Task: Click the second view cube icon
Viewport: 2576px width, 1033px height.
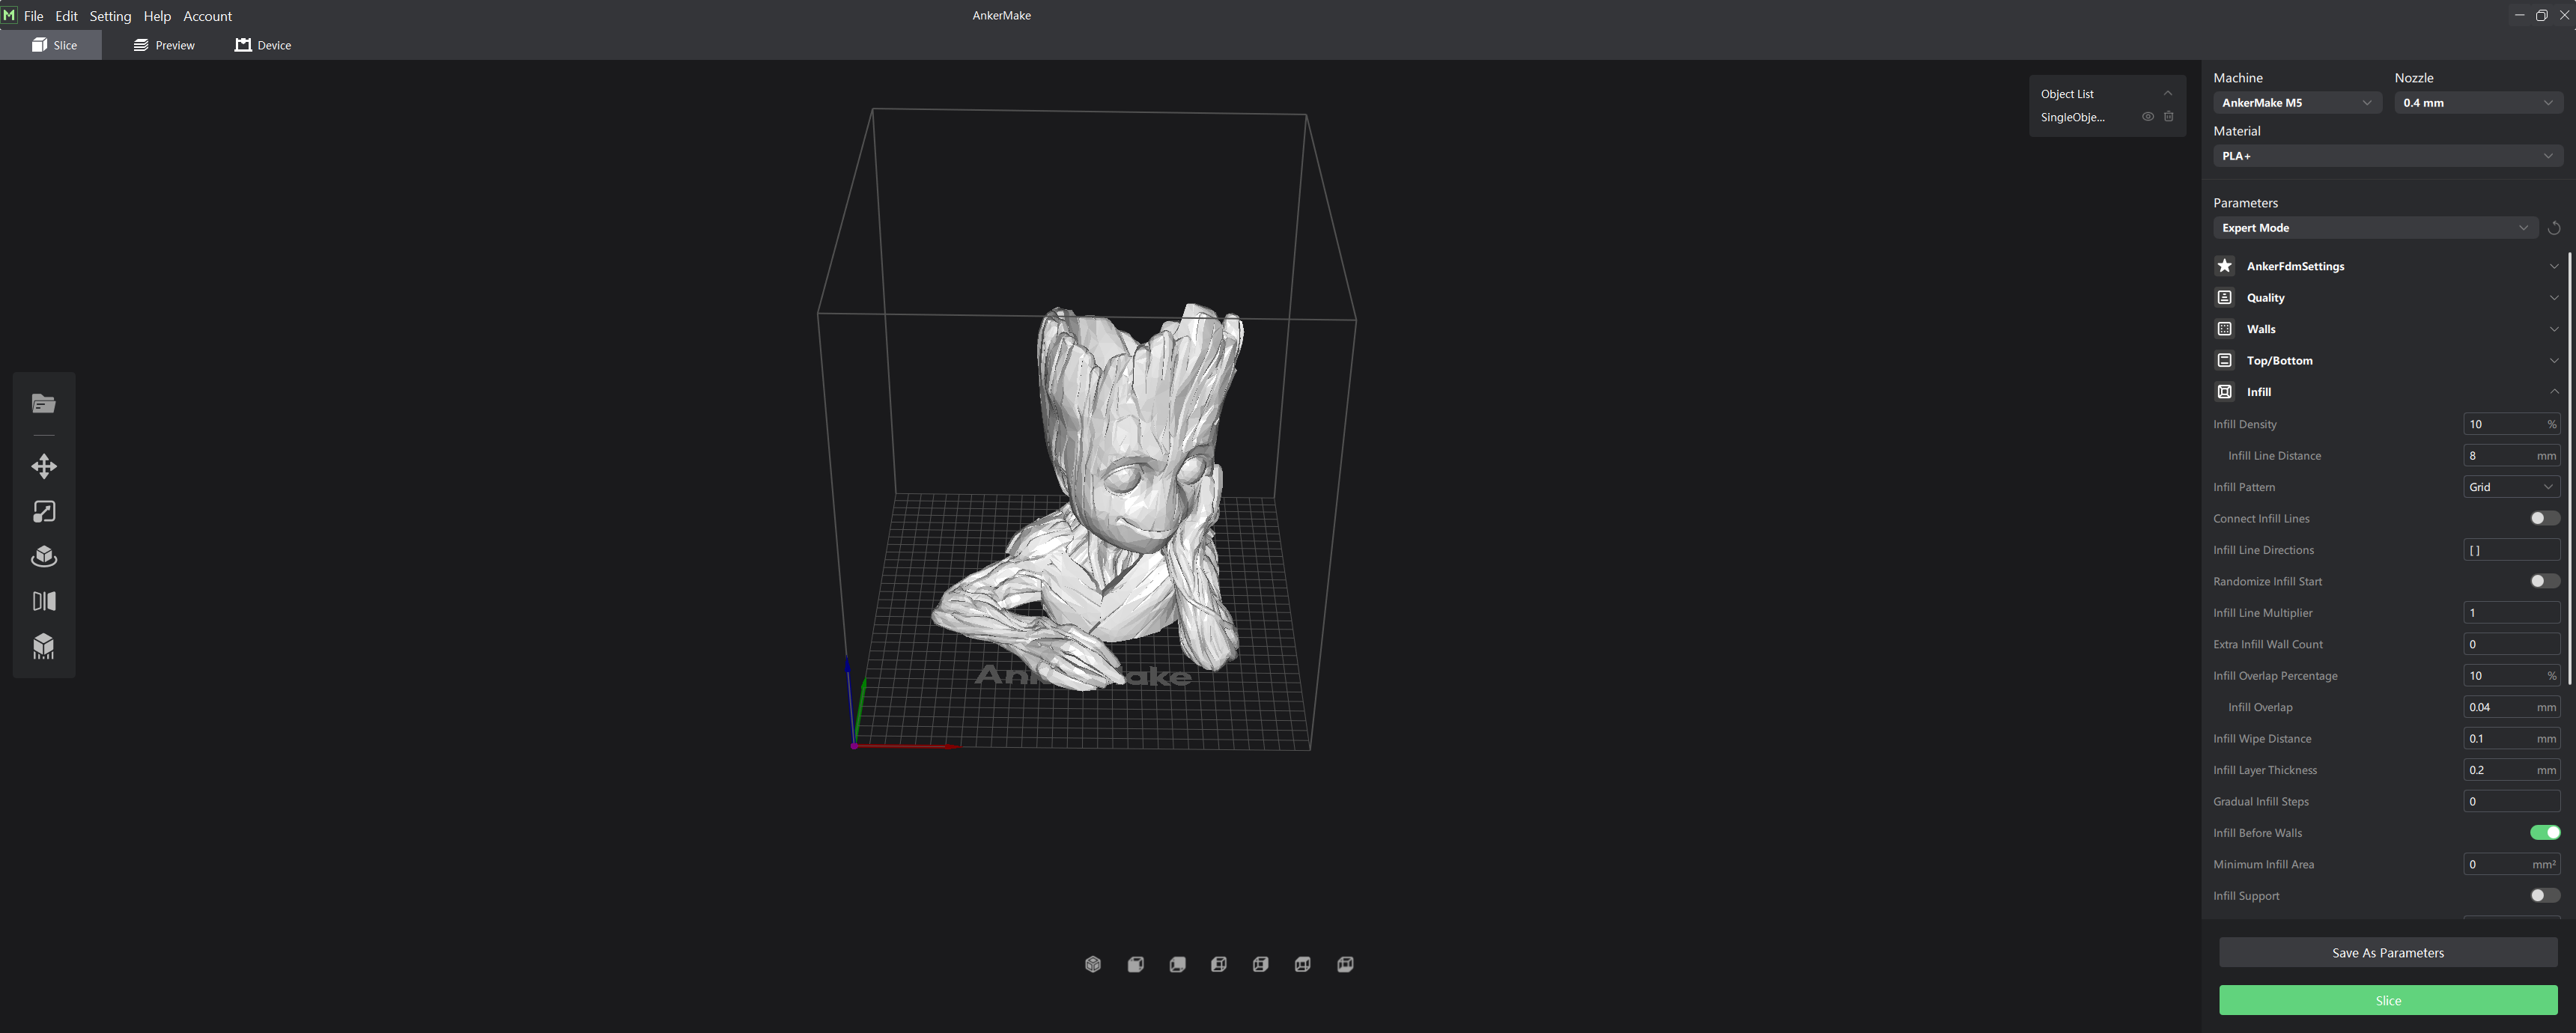Action: click(1135, 965)
